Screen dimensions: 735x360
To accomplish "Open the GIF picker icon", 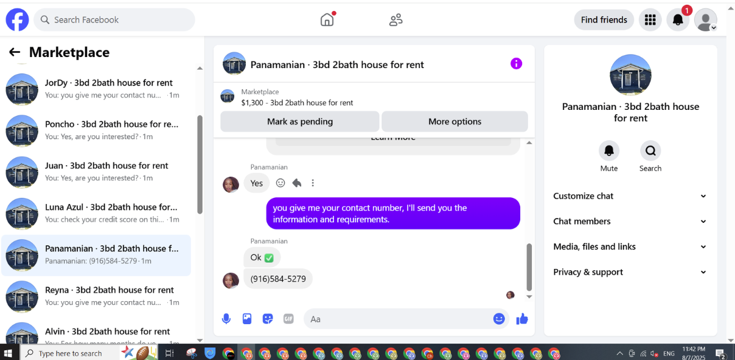I will (x=288, y=319).
